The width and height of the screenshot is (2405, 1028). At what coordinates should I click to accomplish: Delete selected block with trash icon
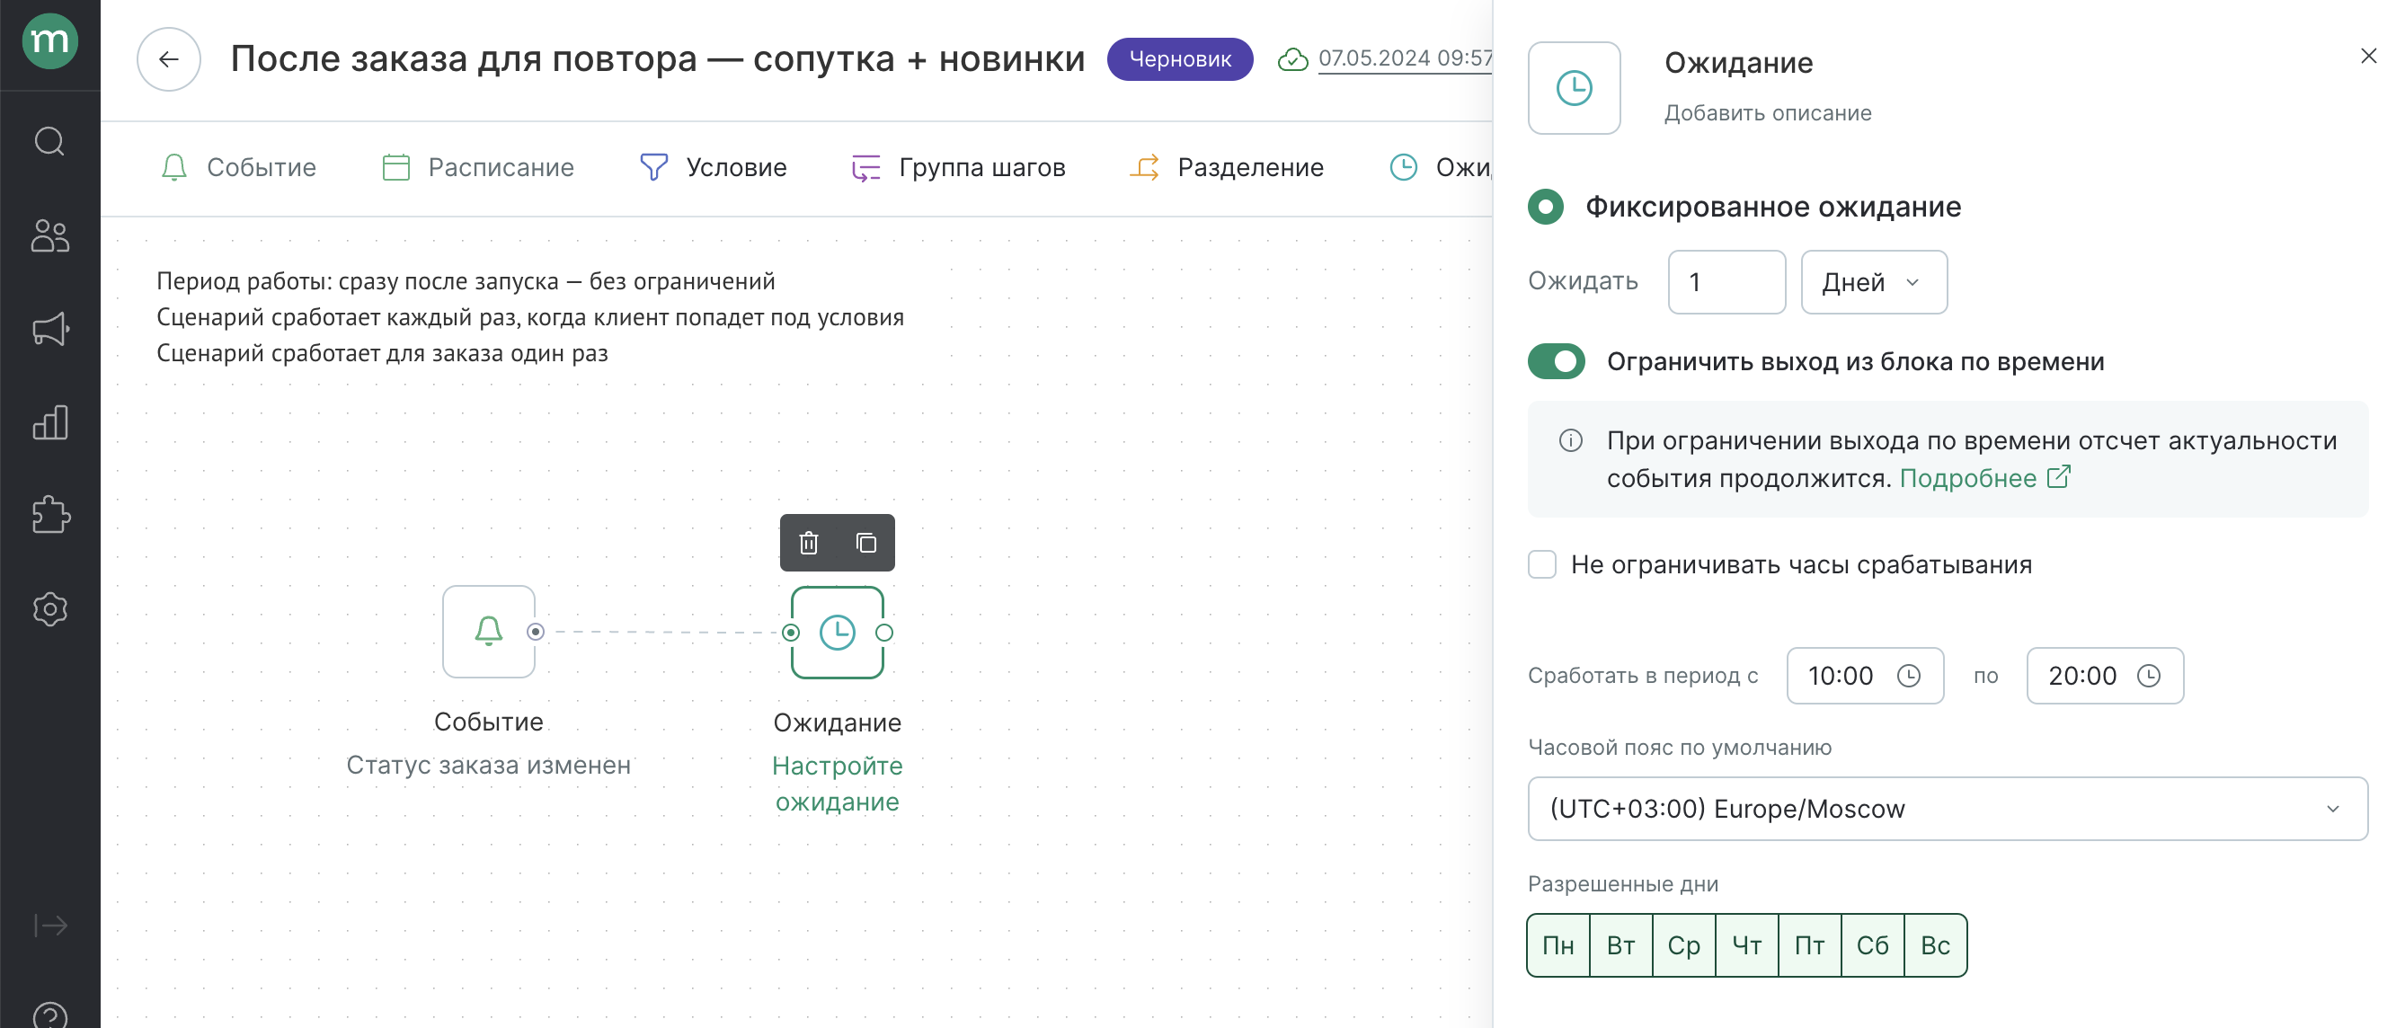coord(809,543)
